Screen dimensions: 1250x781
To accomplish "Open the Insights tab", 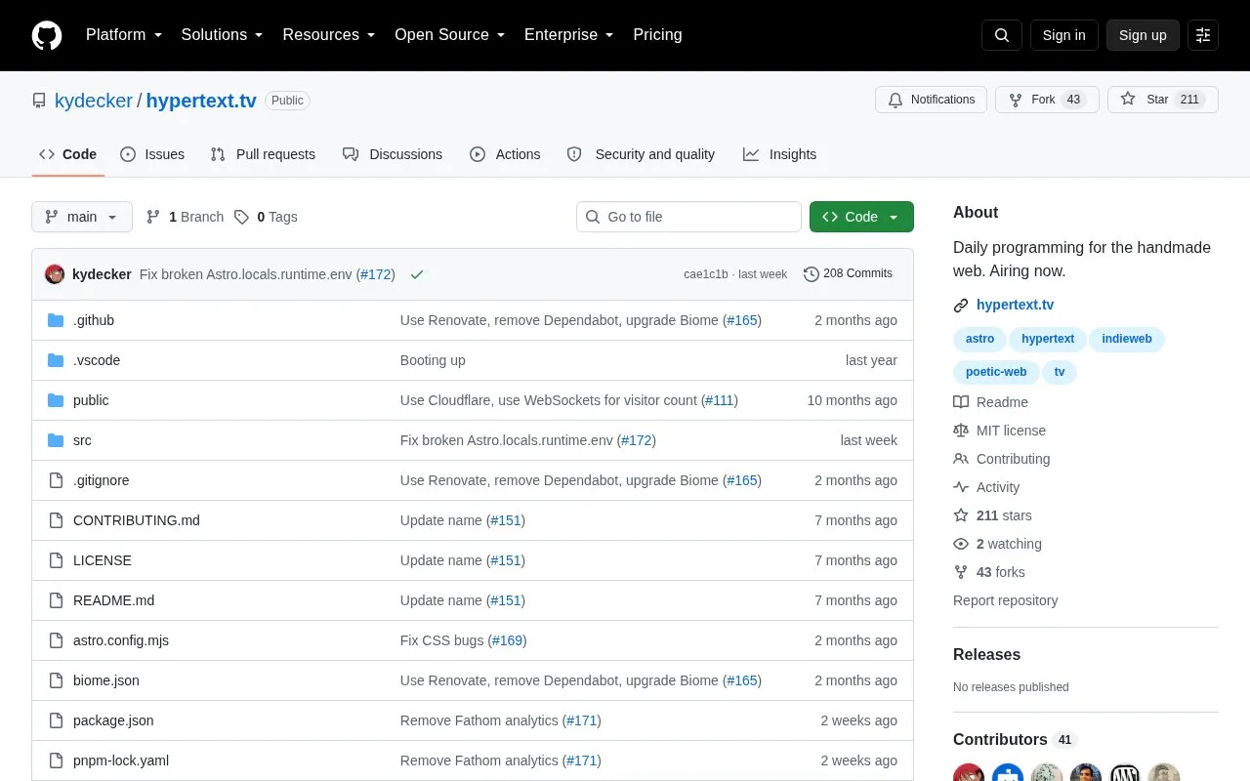I will [779, 154].
